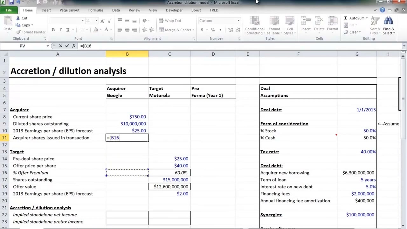This screenshot has height=229, width=407.
Task: Click the Decrease Font Size icon
Action: coord(110,21)
